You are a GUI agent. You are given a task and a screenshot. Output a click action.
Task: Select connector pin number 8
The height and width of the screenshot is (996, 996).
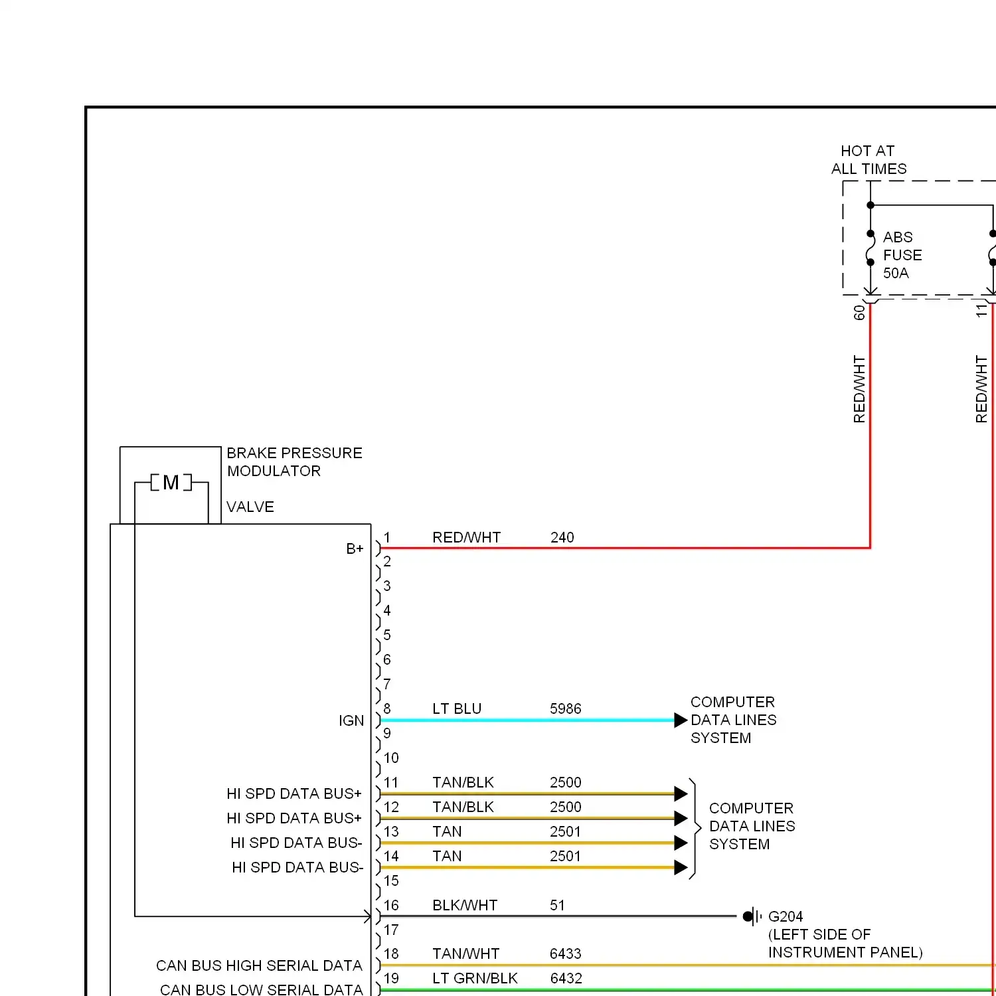387,708
